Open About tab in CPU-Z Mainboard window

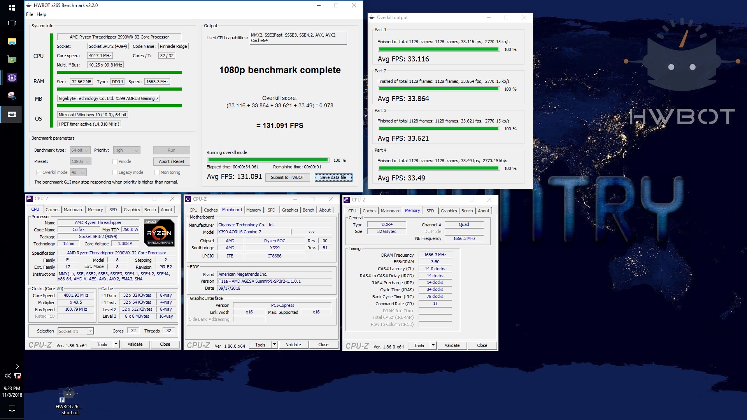coord(325,210)
